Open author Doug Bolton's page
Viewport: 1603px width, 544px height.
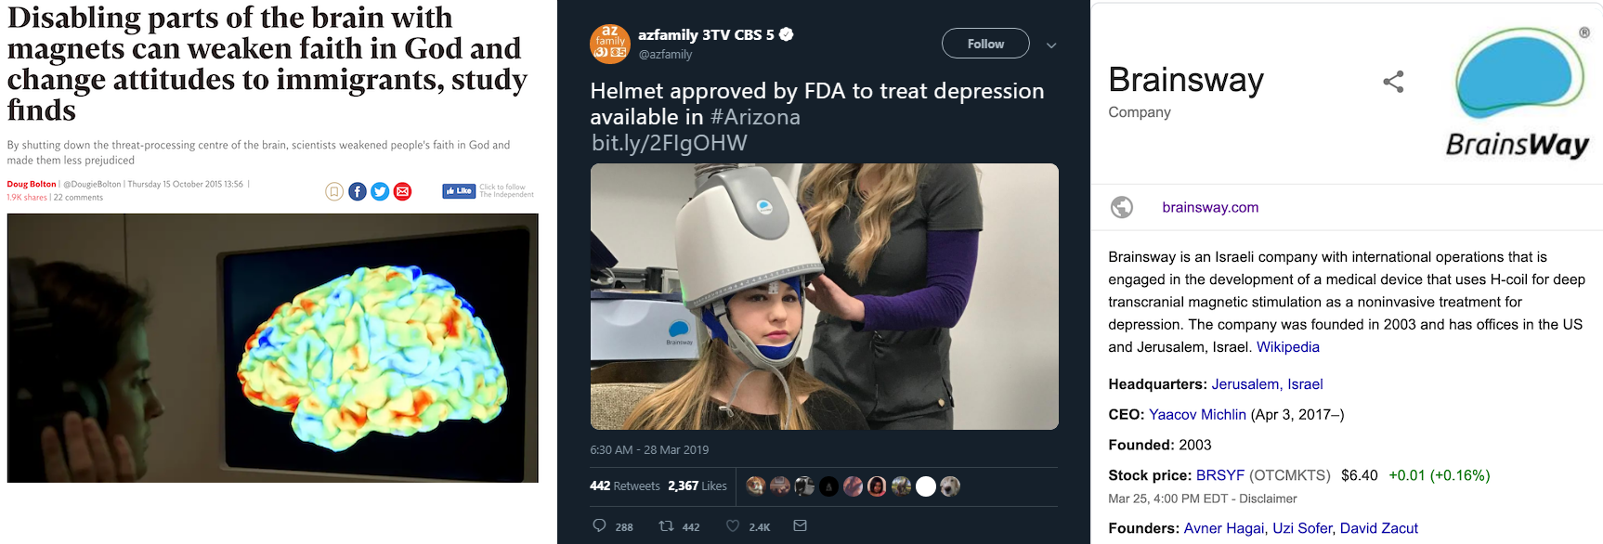click(x=32, y=184)
